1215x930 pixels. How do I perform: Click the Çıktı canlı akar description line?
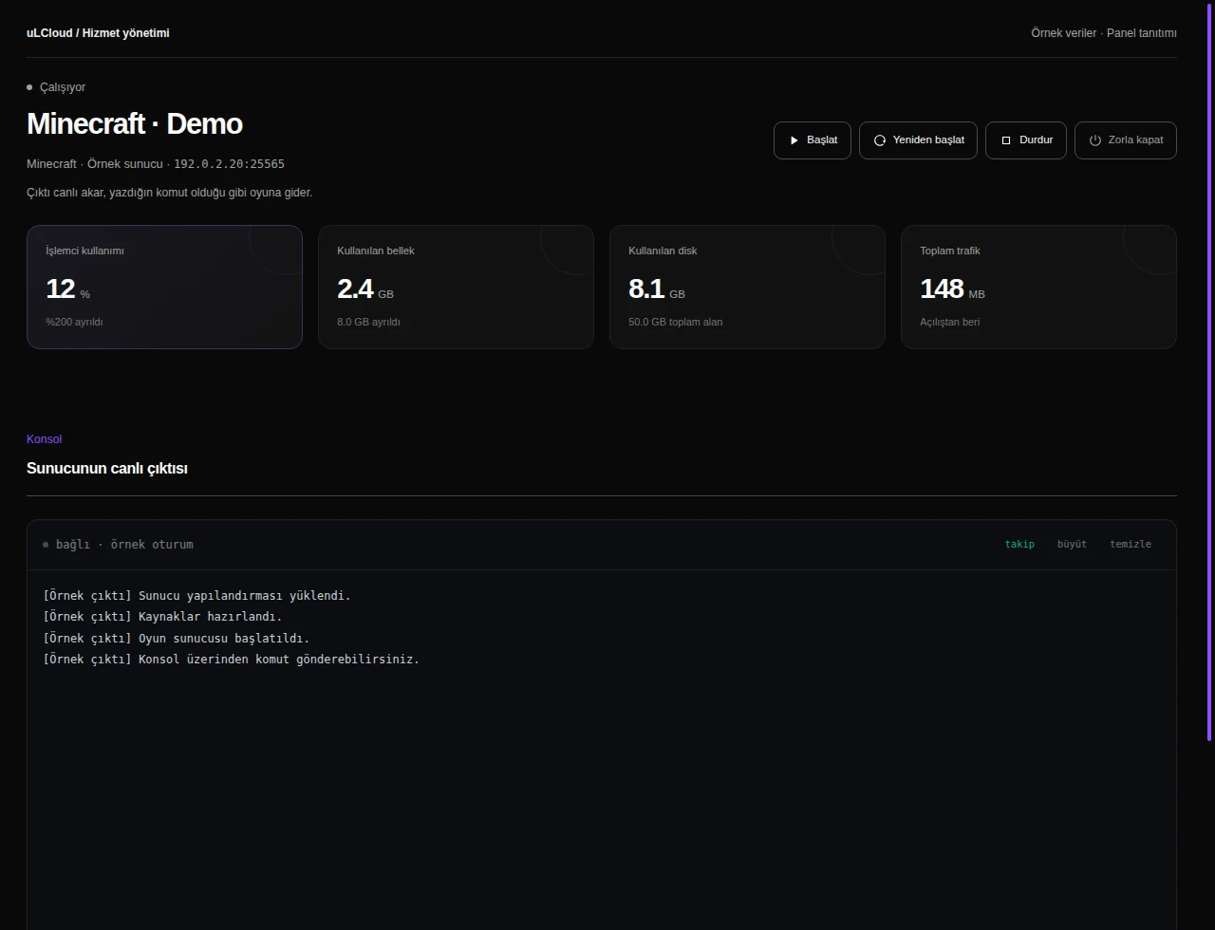click(169, 193)
